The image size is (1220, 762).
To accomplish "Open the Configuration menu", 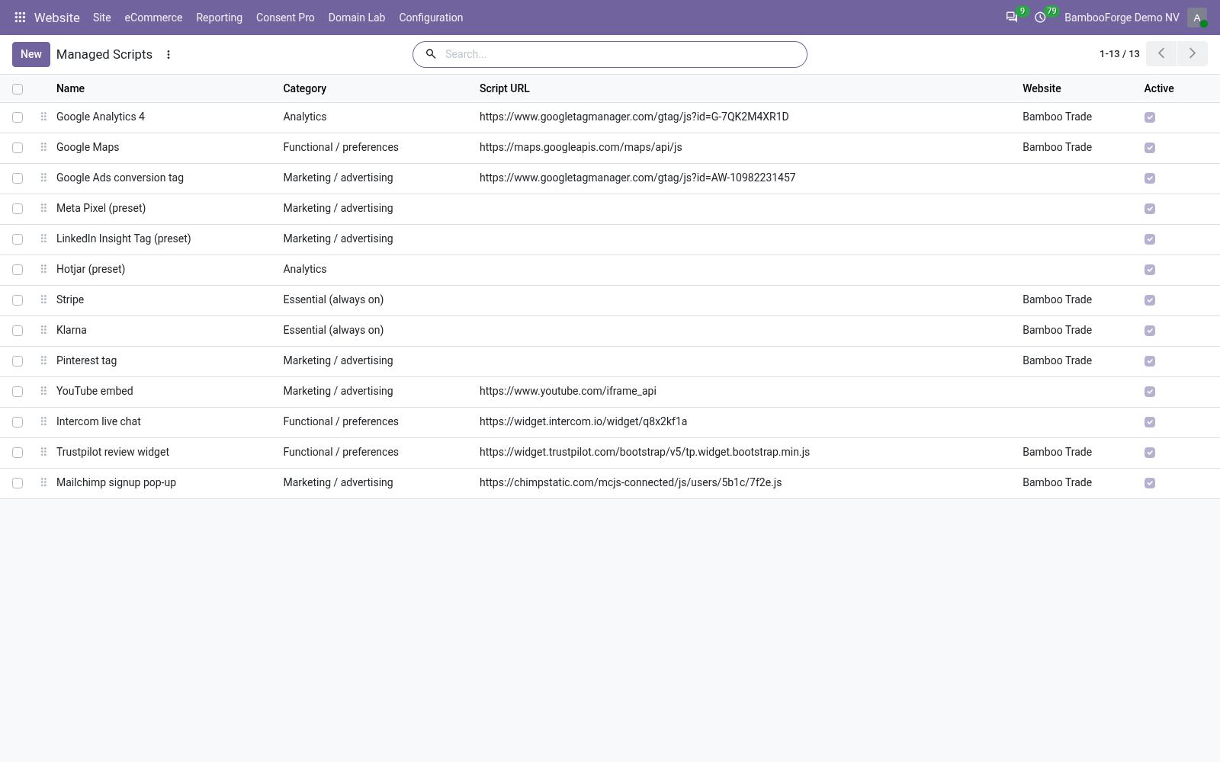I will tap(431, 18).
